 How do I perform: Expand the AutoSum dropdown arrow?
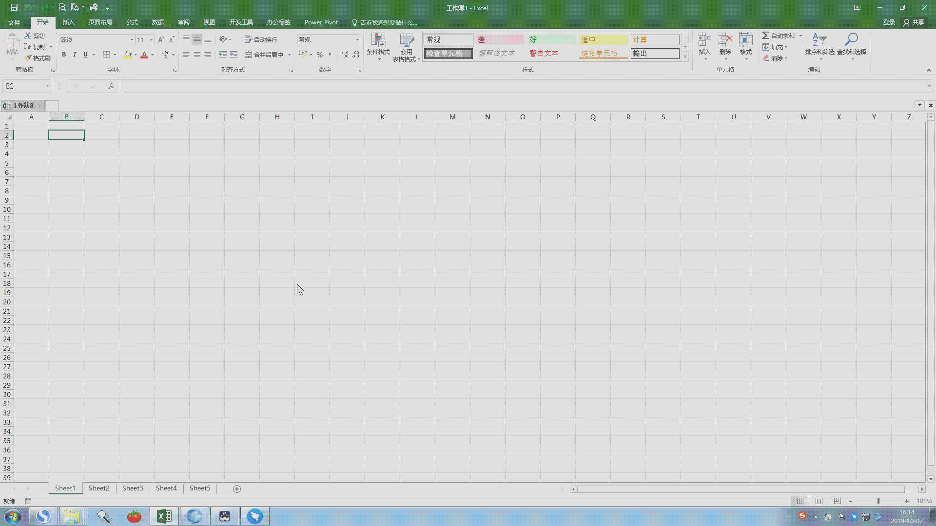click(800, 36)
